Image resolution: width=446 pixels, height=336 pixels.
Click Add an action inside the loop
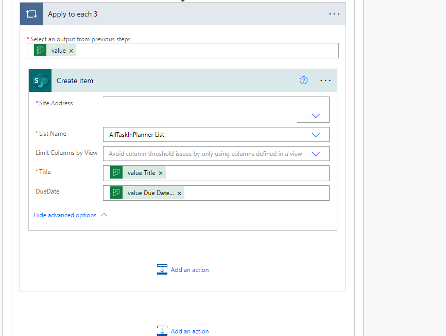tap(190, 269)
